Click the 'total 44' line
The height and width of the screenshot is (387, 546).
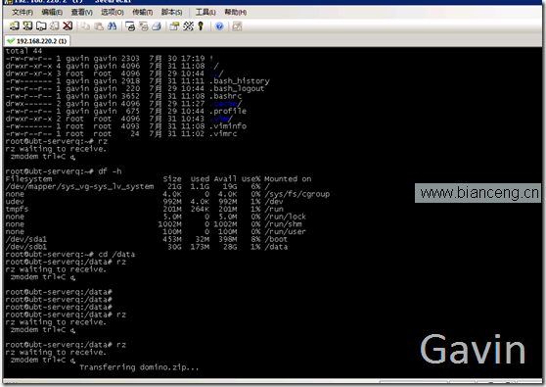coord(23,51)
